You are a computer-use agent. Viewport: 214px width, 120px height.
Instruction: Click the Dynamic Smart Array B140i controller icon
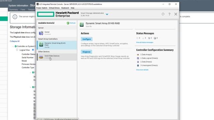(x=41, y=44)
